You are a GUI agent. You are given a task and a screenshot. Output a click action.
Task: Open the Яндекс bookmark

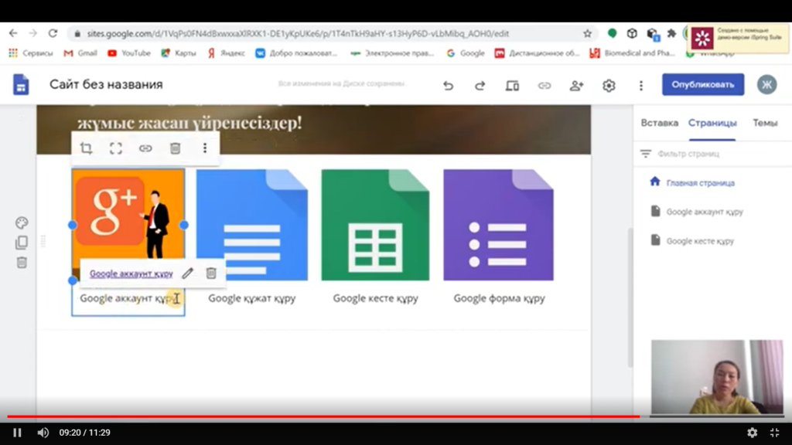coord(227,53)
